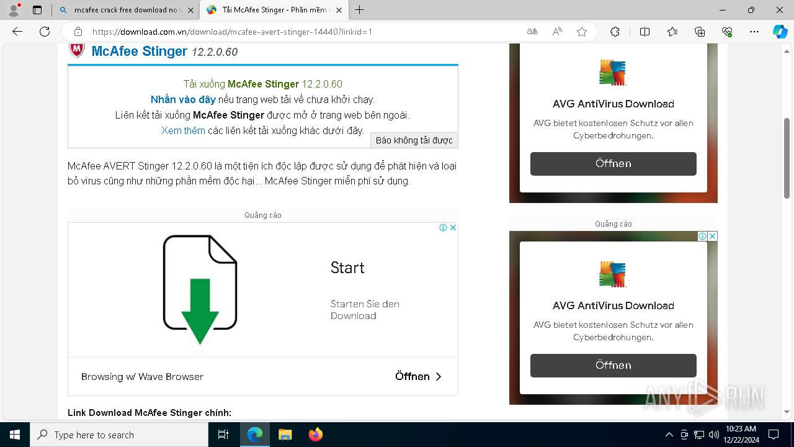Open the translate page icon

pos(532,32)
